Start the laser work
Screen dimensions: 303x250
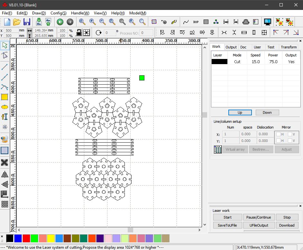coord(227,217)
